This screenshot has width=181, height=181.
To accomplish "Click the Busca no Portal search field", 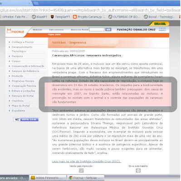I will click(97, 29).
